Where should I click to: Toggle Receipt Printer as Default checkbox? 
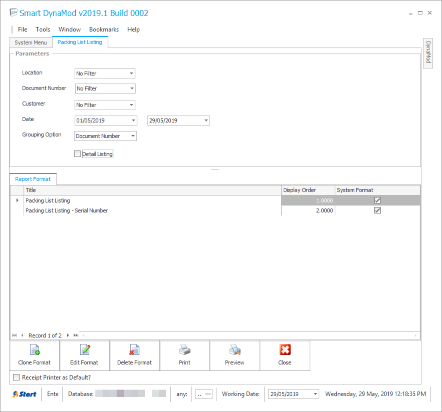point(16,377)
